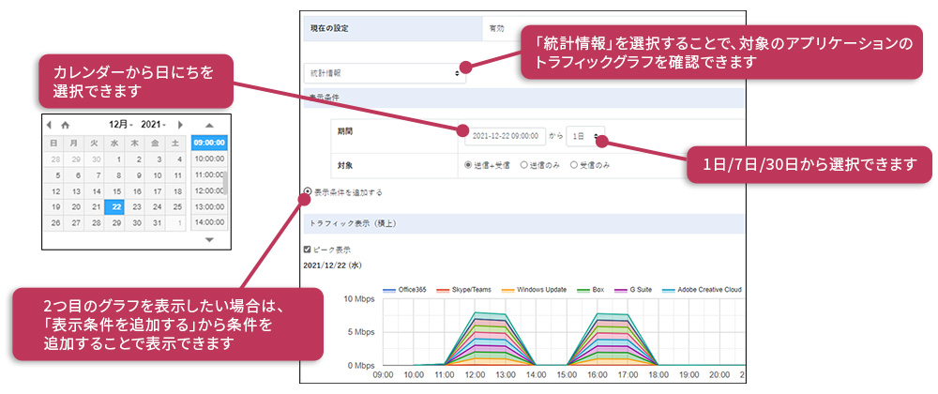Click 表示条件を追加する option

[343, 192]
